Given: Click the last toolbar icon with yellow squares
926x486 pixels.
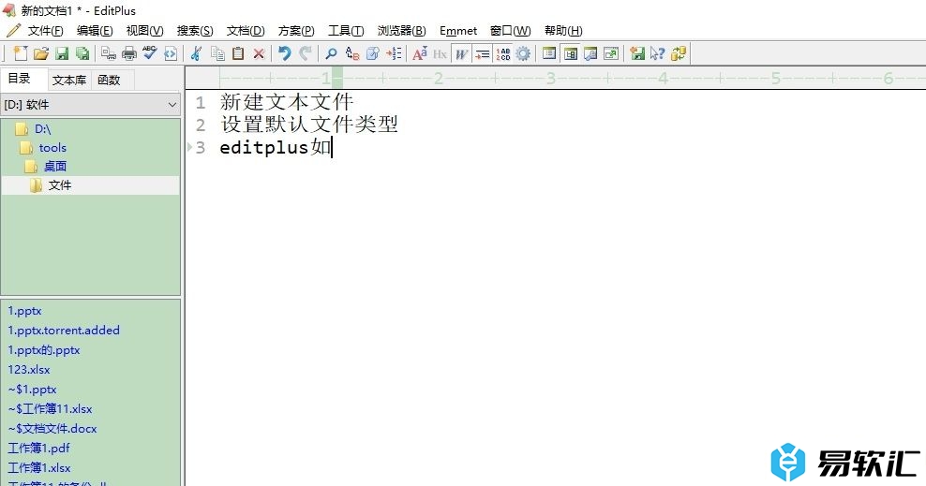Looking at the screenshot, I should (679, 53).
